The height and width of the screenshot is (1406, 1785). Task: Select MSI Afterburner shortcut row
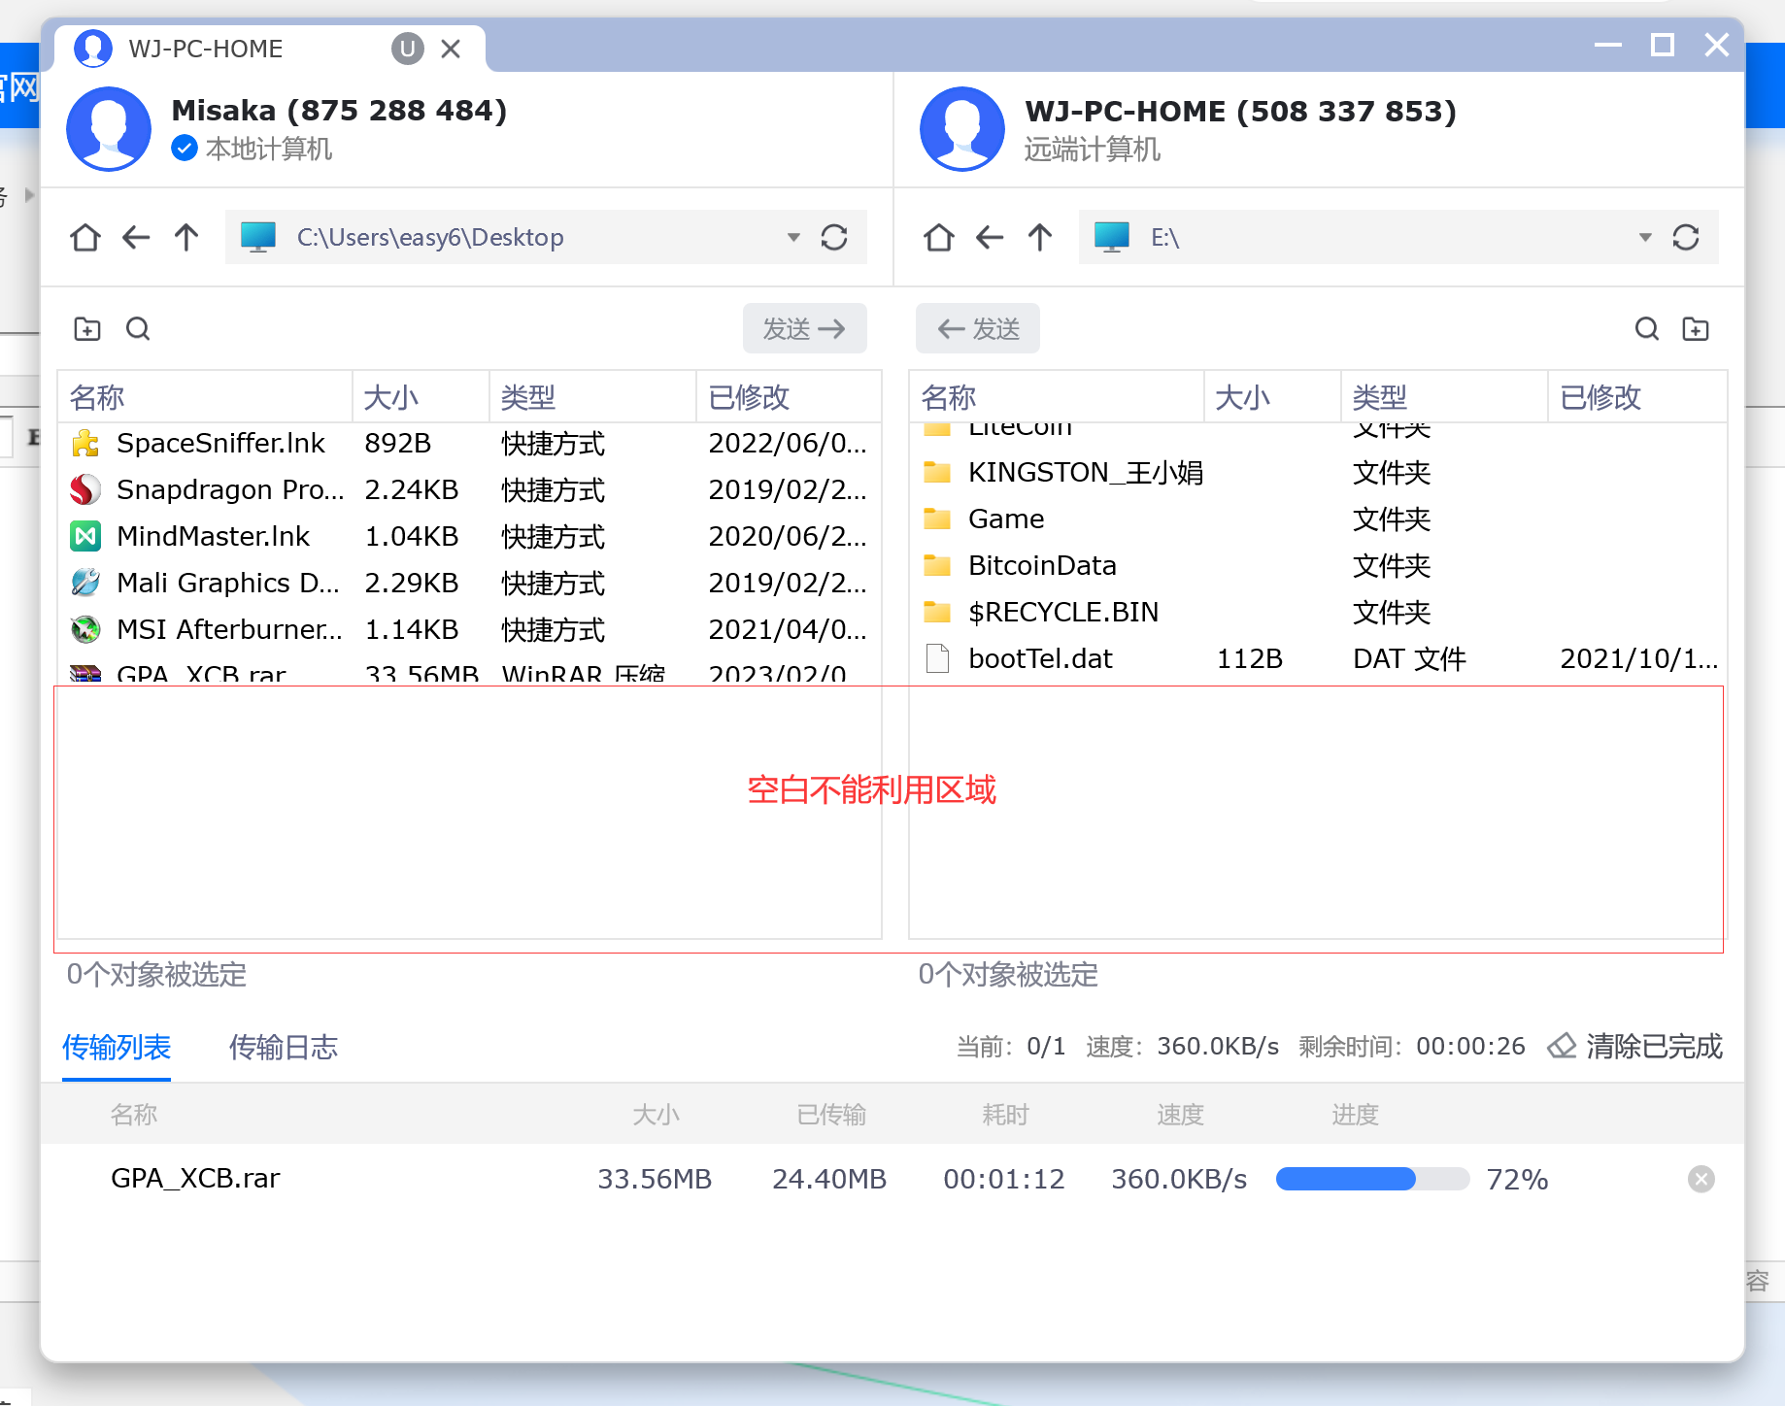(x=469, y=629)
